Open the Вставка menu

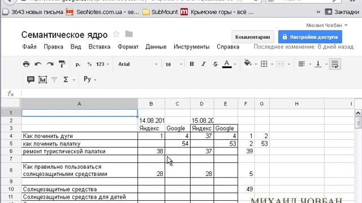(100, 47)
